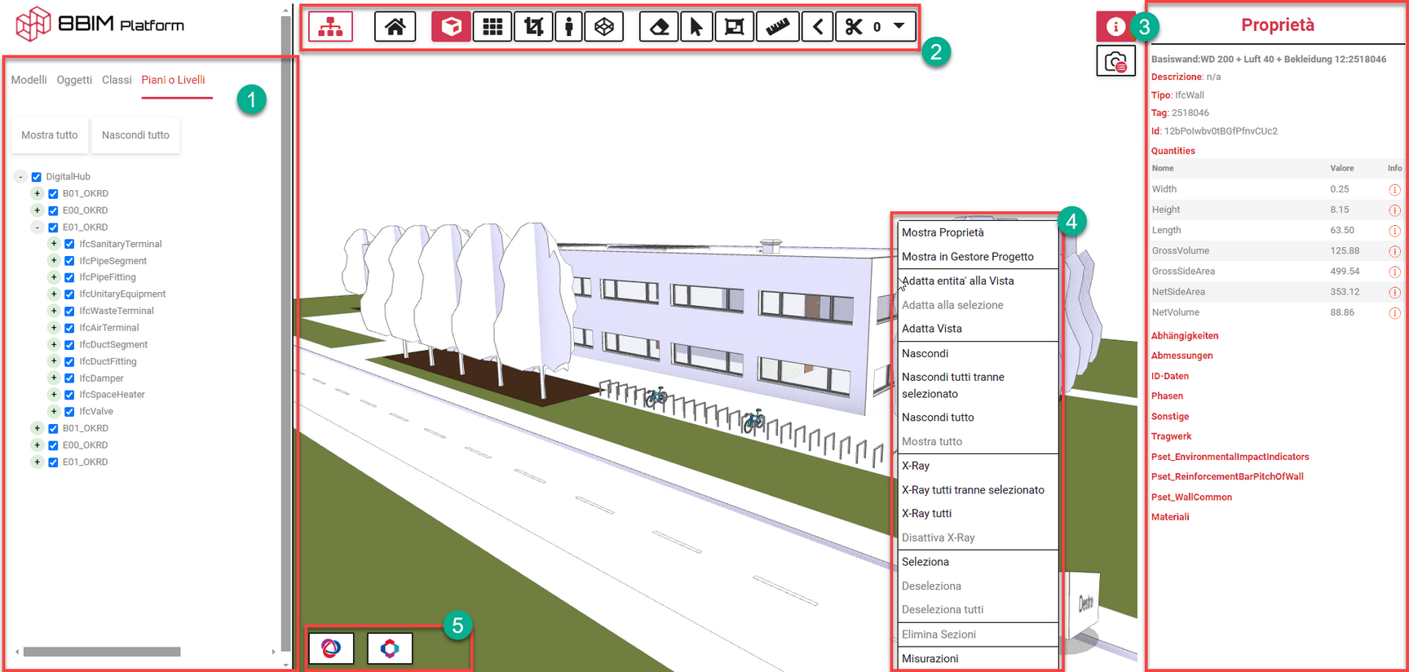Switch to the wireframe cube perspective icon

click(x=604, y=27)
